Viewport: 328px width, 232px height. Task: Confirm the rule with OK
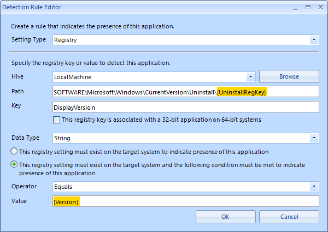point(225,217)
